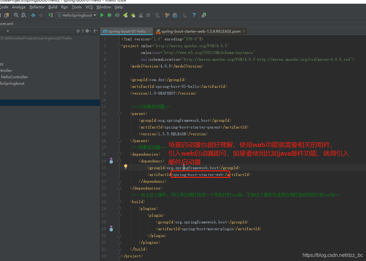
Task: Select HelloController in the project tree
Action: pos(14,77)
